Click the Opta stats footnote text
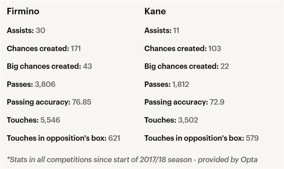 [x=132, y=159]
